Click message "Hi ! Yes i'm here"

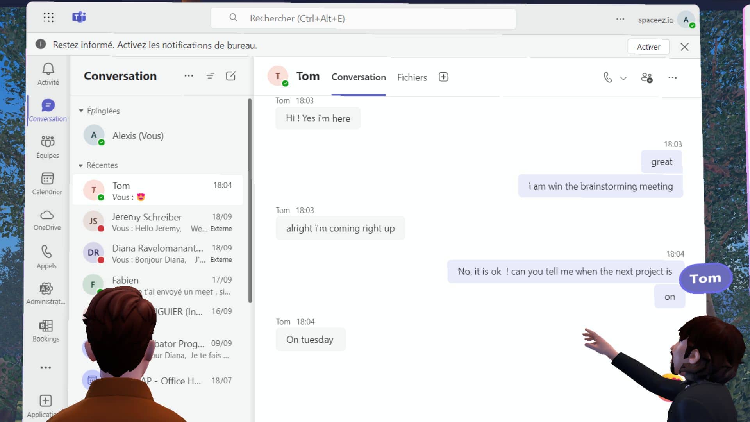pos(318,118)
